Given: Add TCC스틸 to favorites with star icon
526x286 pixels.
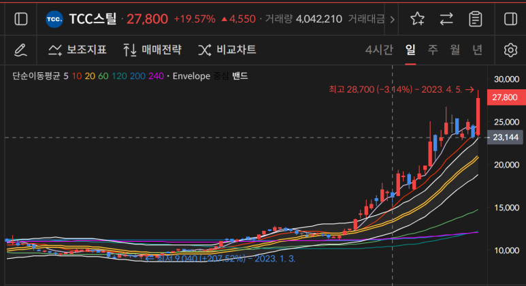Looking at the screenshot, I should point(417,19).
